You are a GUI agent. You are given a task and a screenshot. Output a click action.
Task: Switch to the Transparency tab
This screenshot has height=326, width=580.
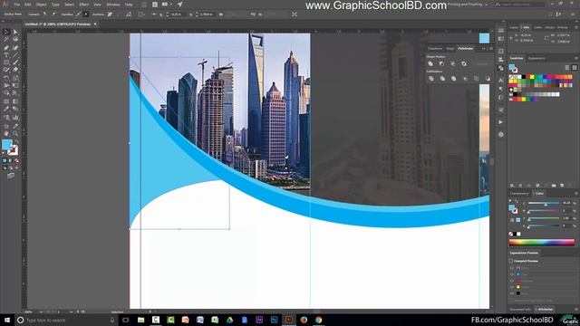pyautogui.click(x=519, y=193)
